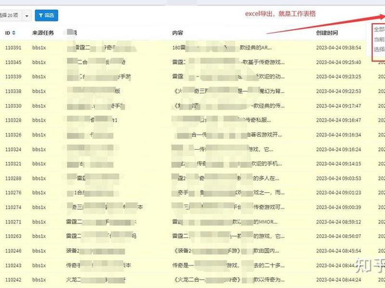
Task: Click bbs1x source task in row 110242
Action: tap(39, 280)
